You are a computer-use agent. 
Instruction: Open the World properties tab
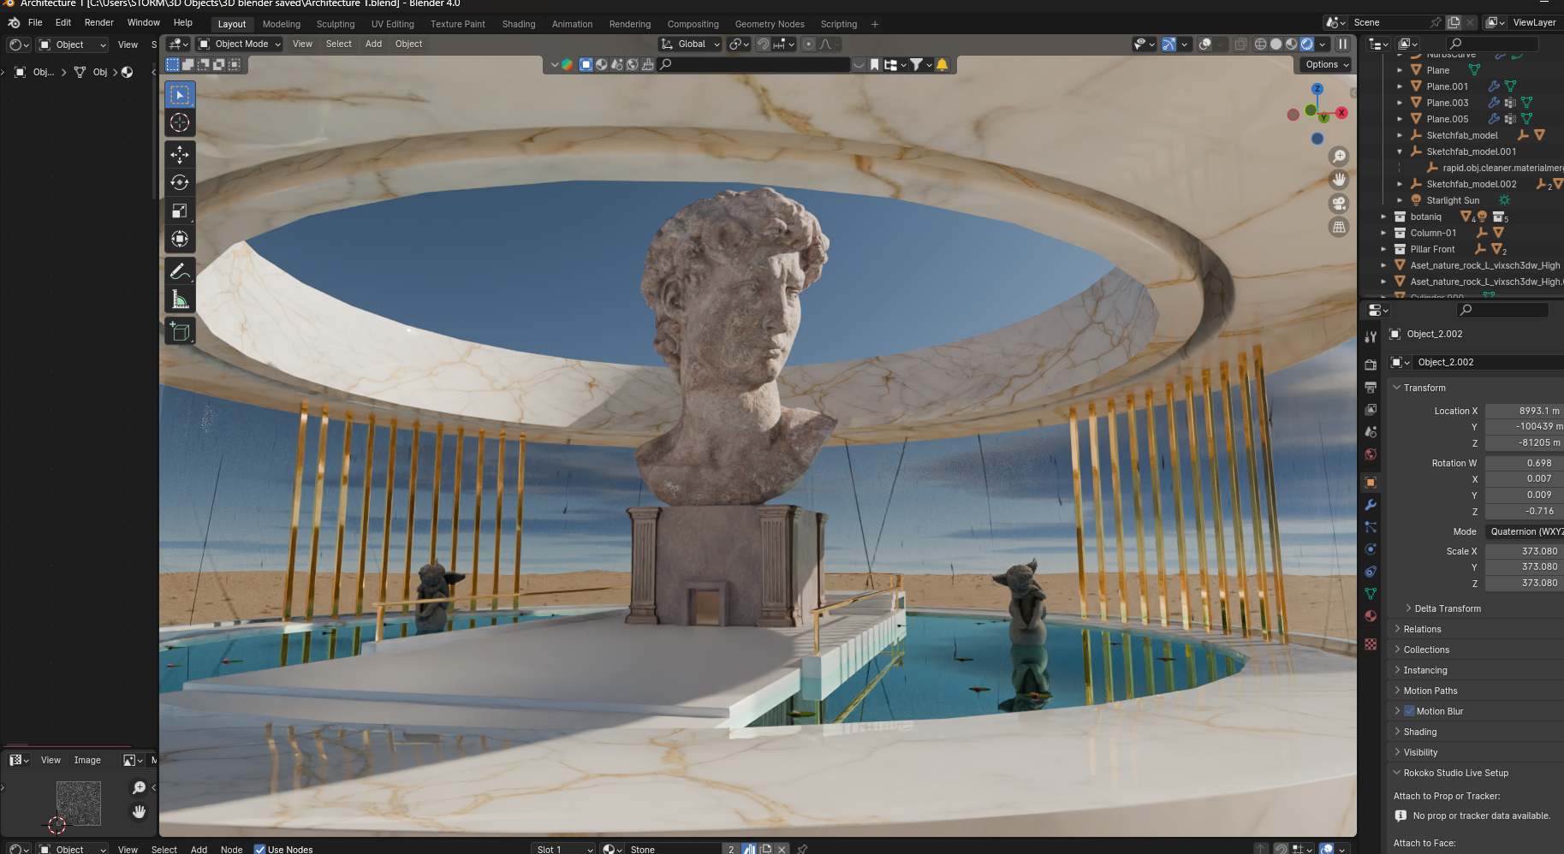coord(1371,454)
